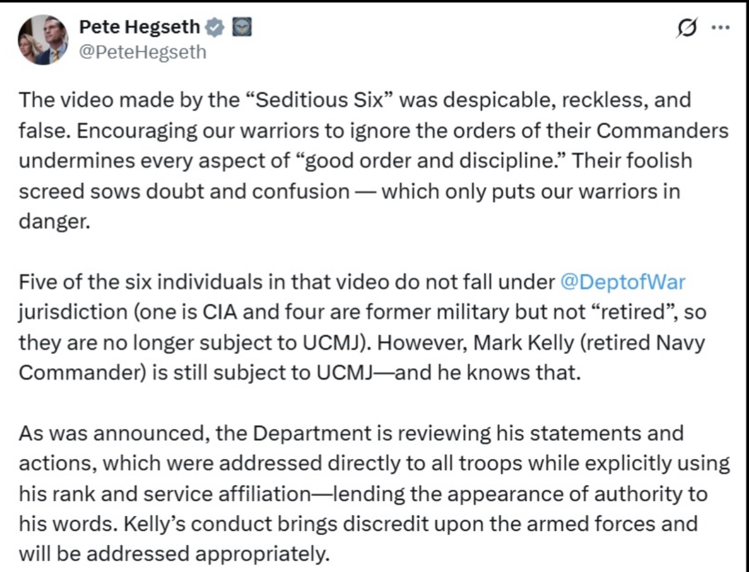Open the three-dot more options menu
Viewport: 749px width, 572px height.
(721, 28)
